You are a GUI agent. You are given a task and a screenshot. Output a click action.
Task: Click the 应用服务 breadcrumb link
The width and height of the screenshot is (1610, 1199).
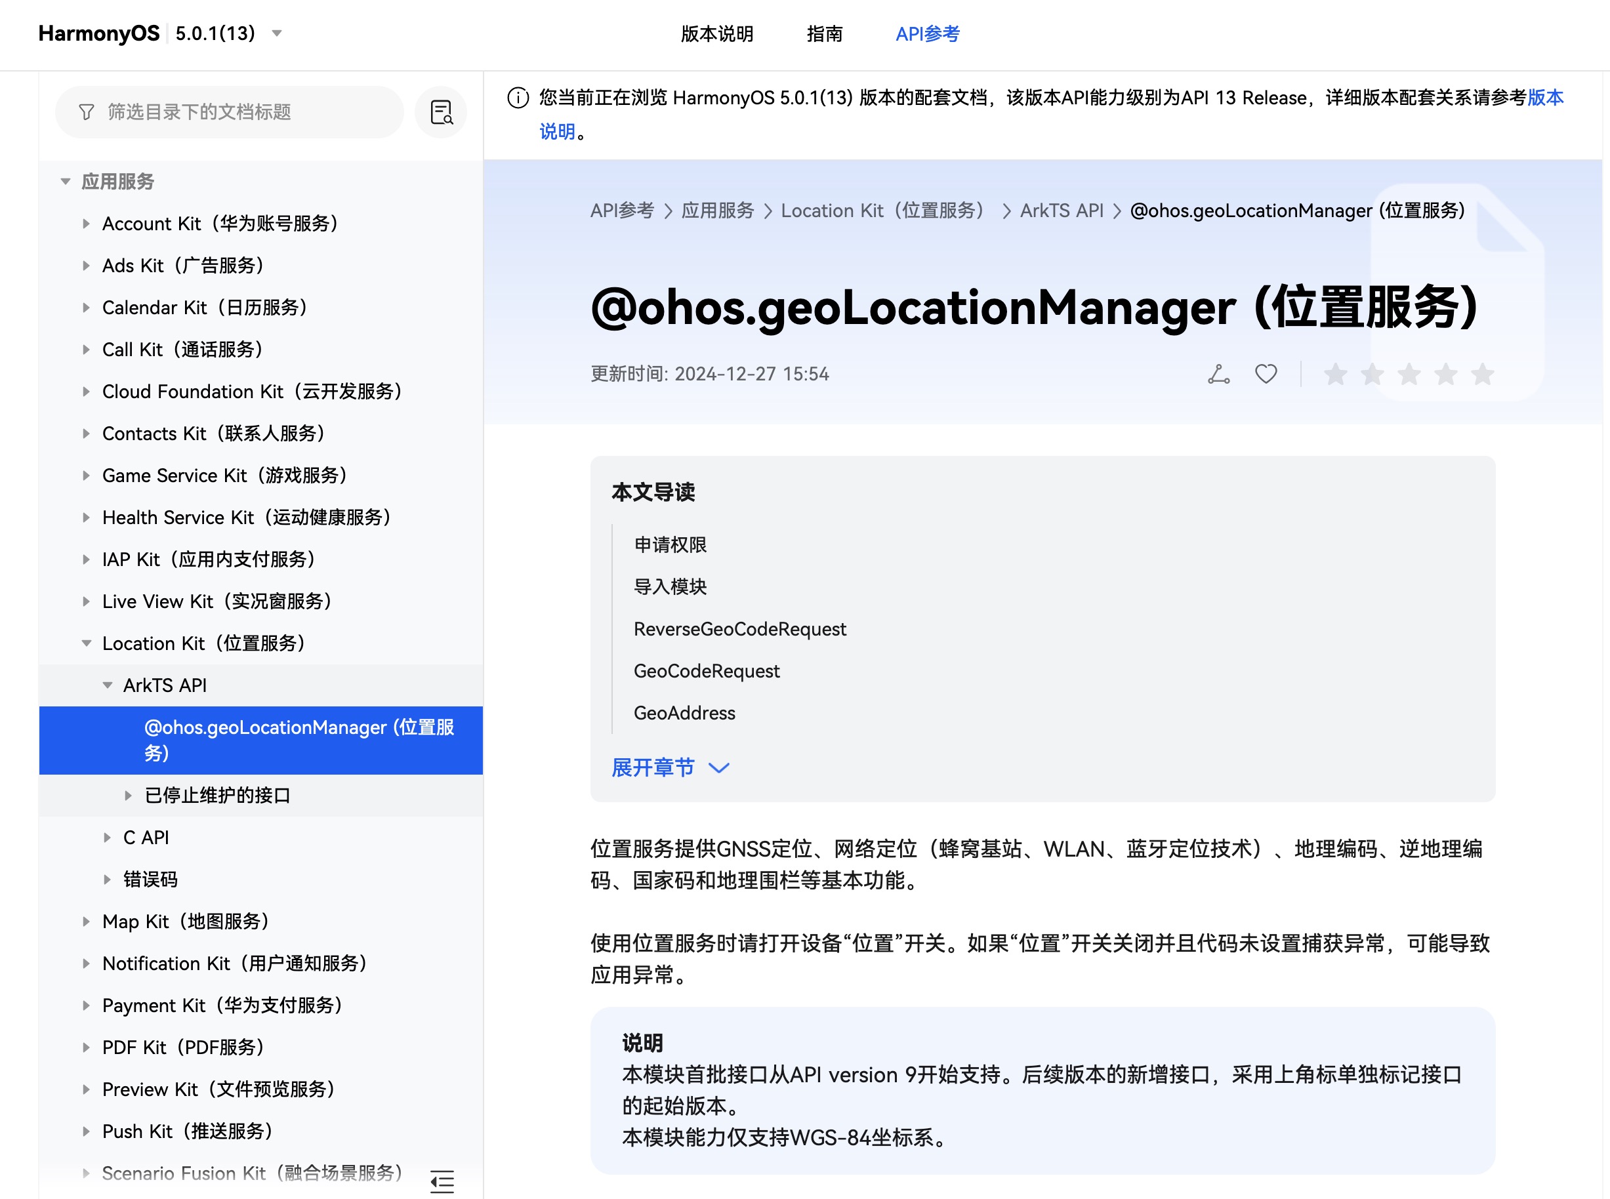(x=717, y=211)
